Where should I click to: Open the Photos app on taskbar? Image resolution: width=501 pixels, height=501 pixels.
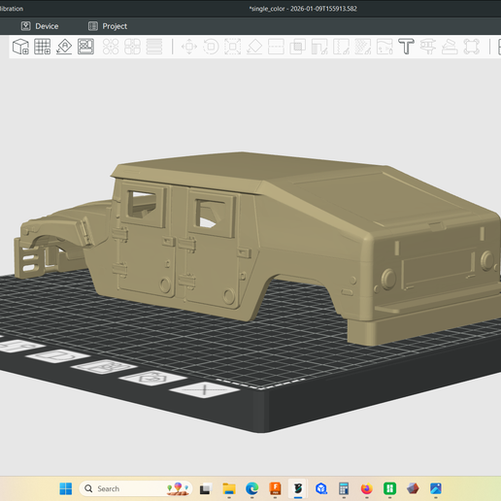[436, 488]
